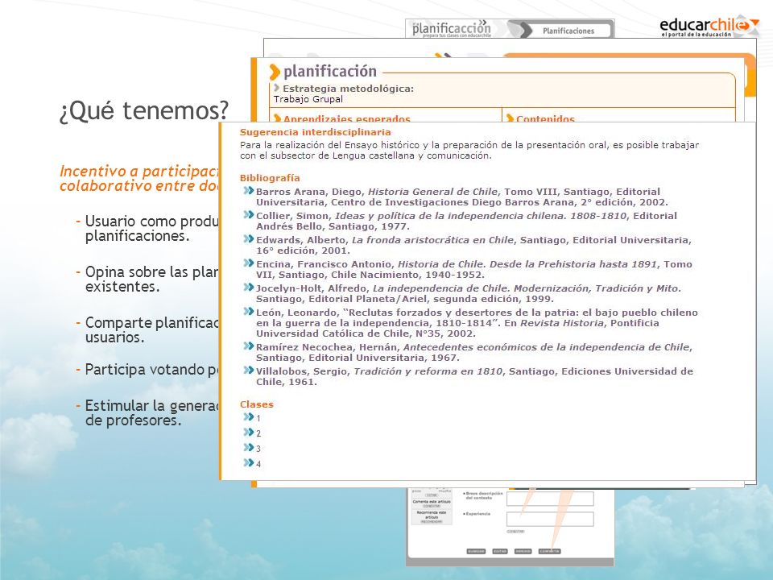773x580 pixels.
Task: Click the Historia General de Chile title
Action: click(x=432, y=192)
